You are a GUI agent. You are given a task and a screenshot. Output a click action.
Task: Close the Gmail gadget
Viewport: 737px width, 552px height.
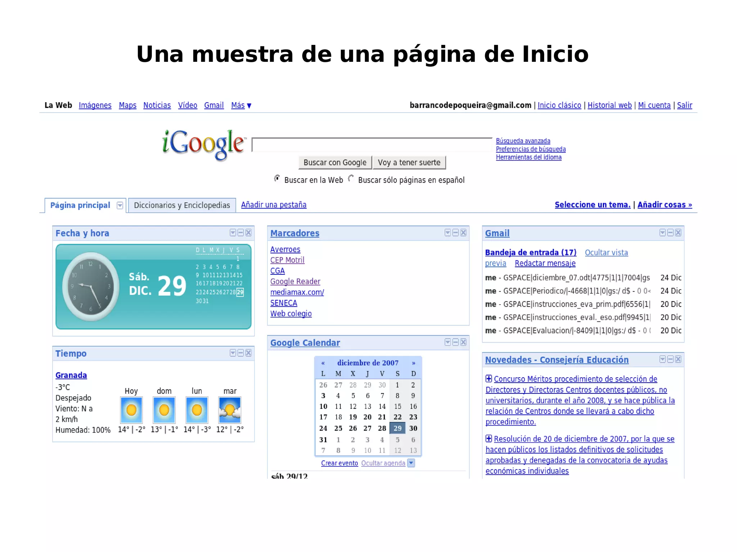pos(678,233)
